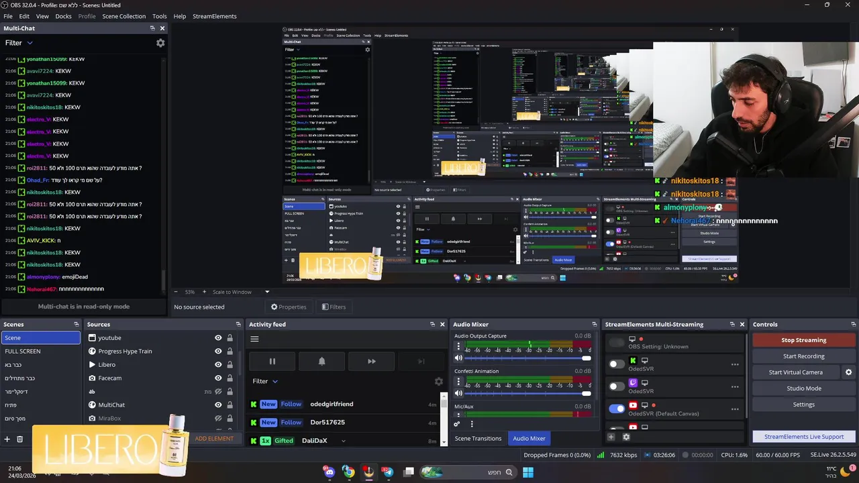Open Activity feed settings gear
The height and width of the screenshot is (483, 859).
pos(439,381)
